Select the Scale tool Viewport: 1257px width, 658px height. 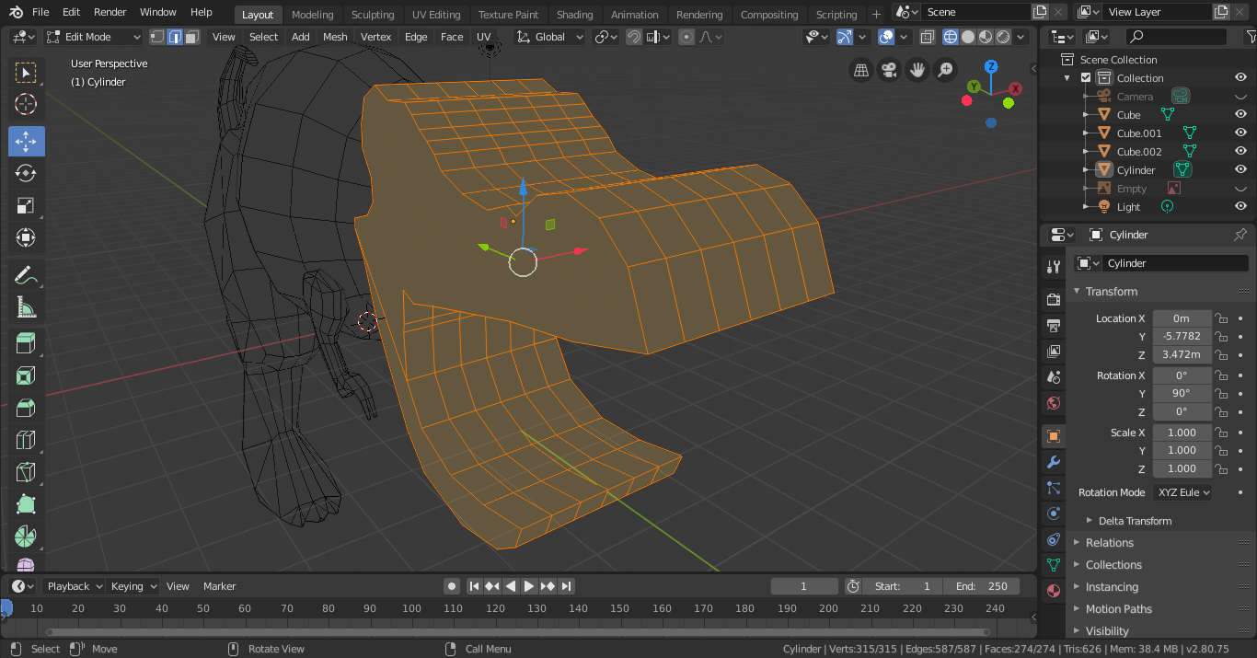26,206
